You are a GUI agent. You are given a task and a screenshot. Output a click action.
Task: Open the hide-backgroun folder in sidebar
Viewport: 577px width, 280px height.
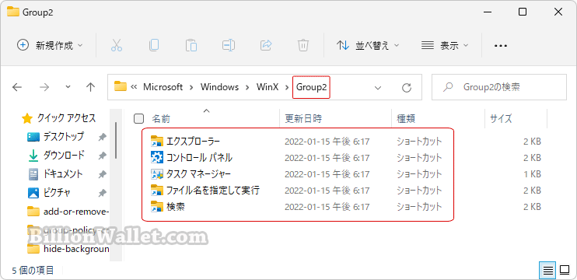(x=68, y=249)
